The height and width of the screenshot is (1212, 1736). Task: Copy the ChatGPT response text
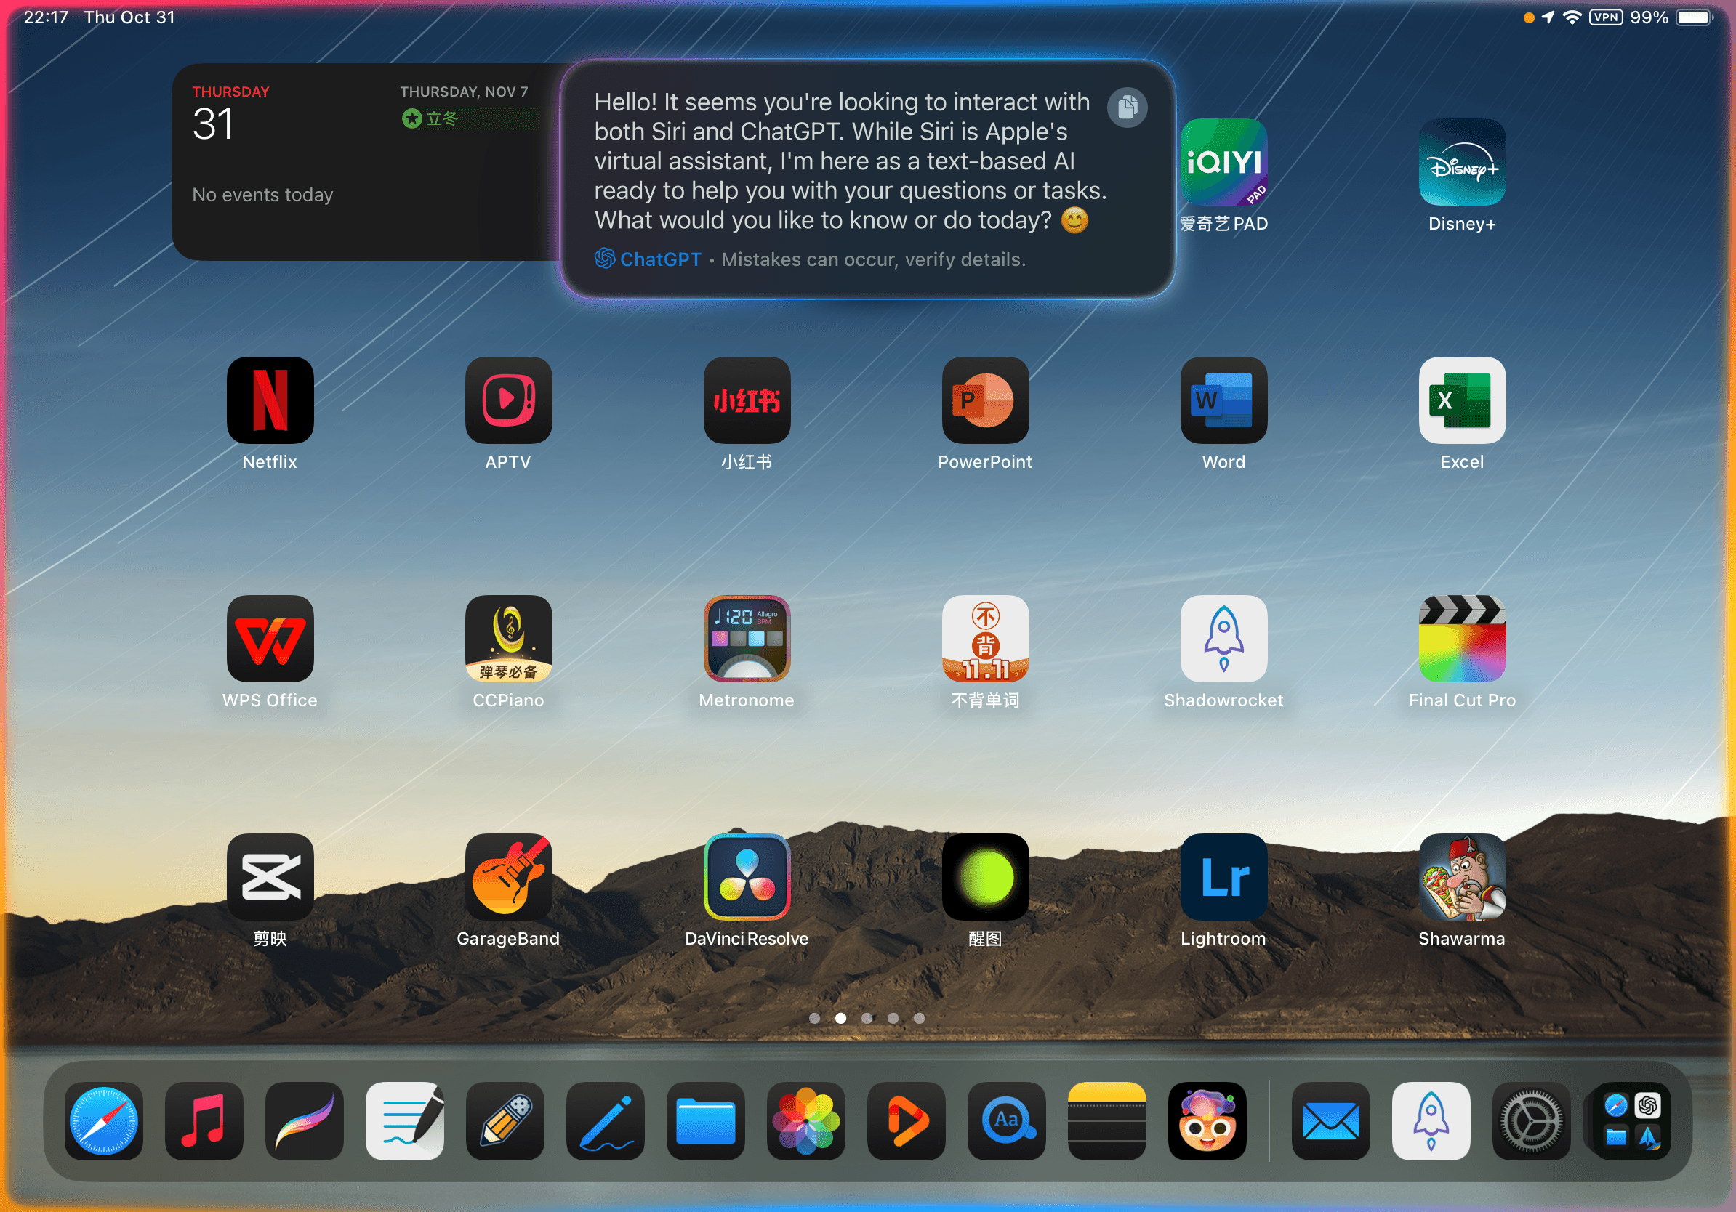click(1127, 107)
